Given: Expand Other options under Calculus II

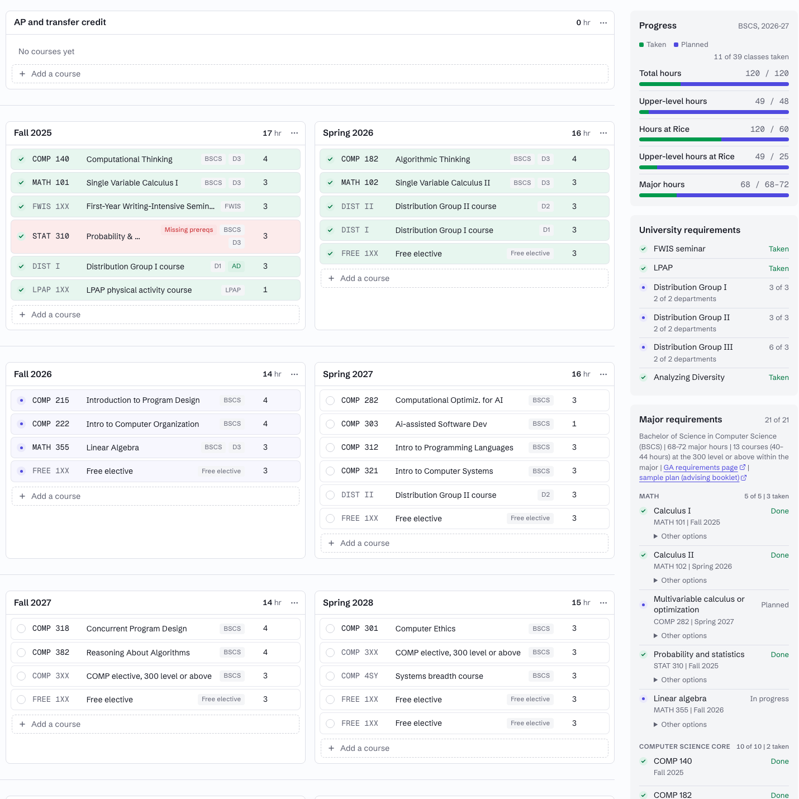Looking at the screenshot, I should 680,581.
